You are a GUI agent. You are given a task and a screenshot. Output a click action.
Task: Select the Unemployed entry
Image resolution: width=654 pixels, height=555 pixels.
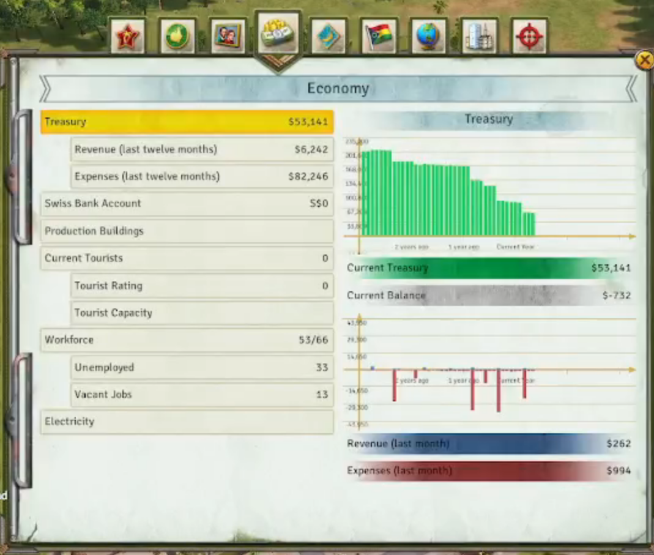point(202,367)
